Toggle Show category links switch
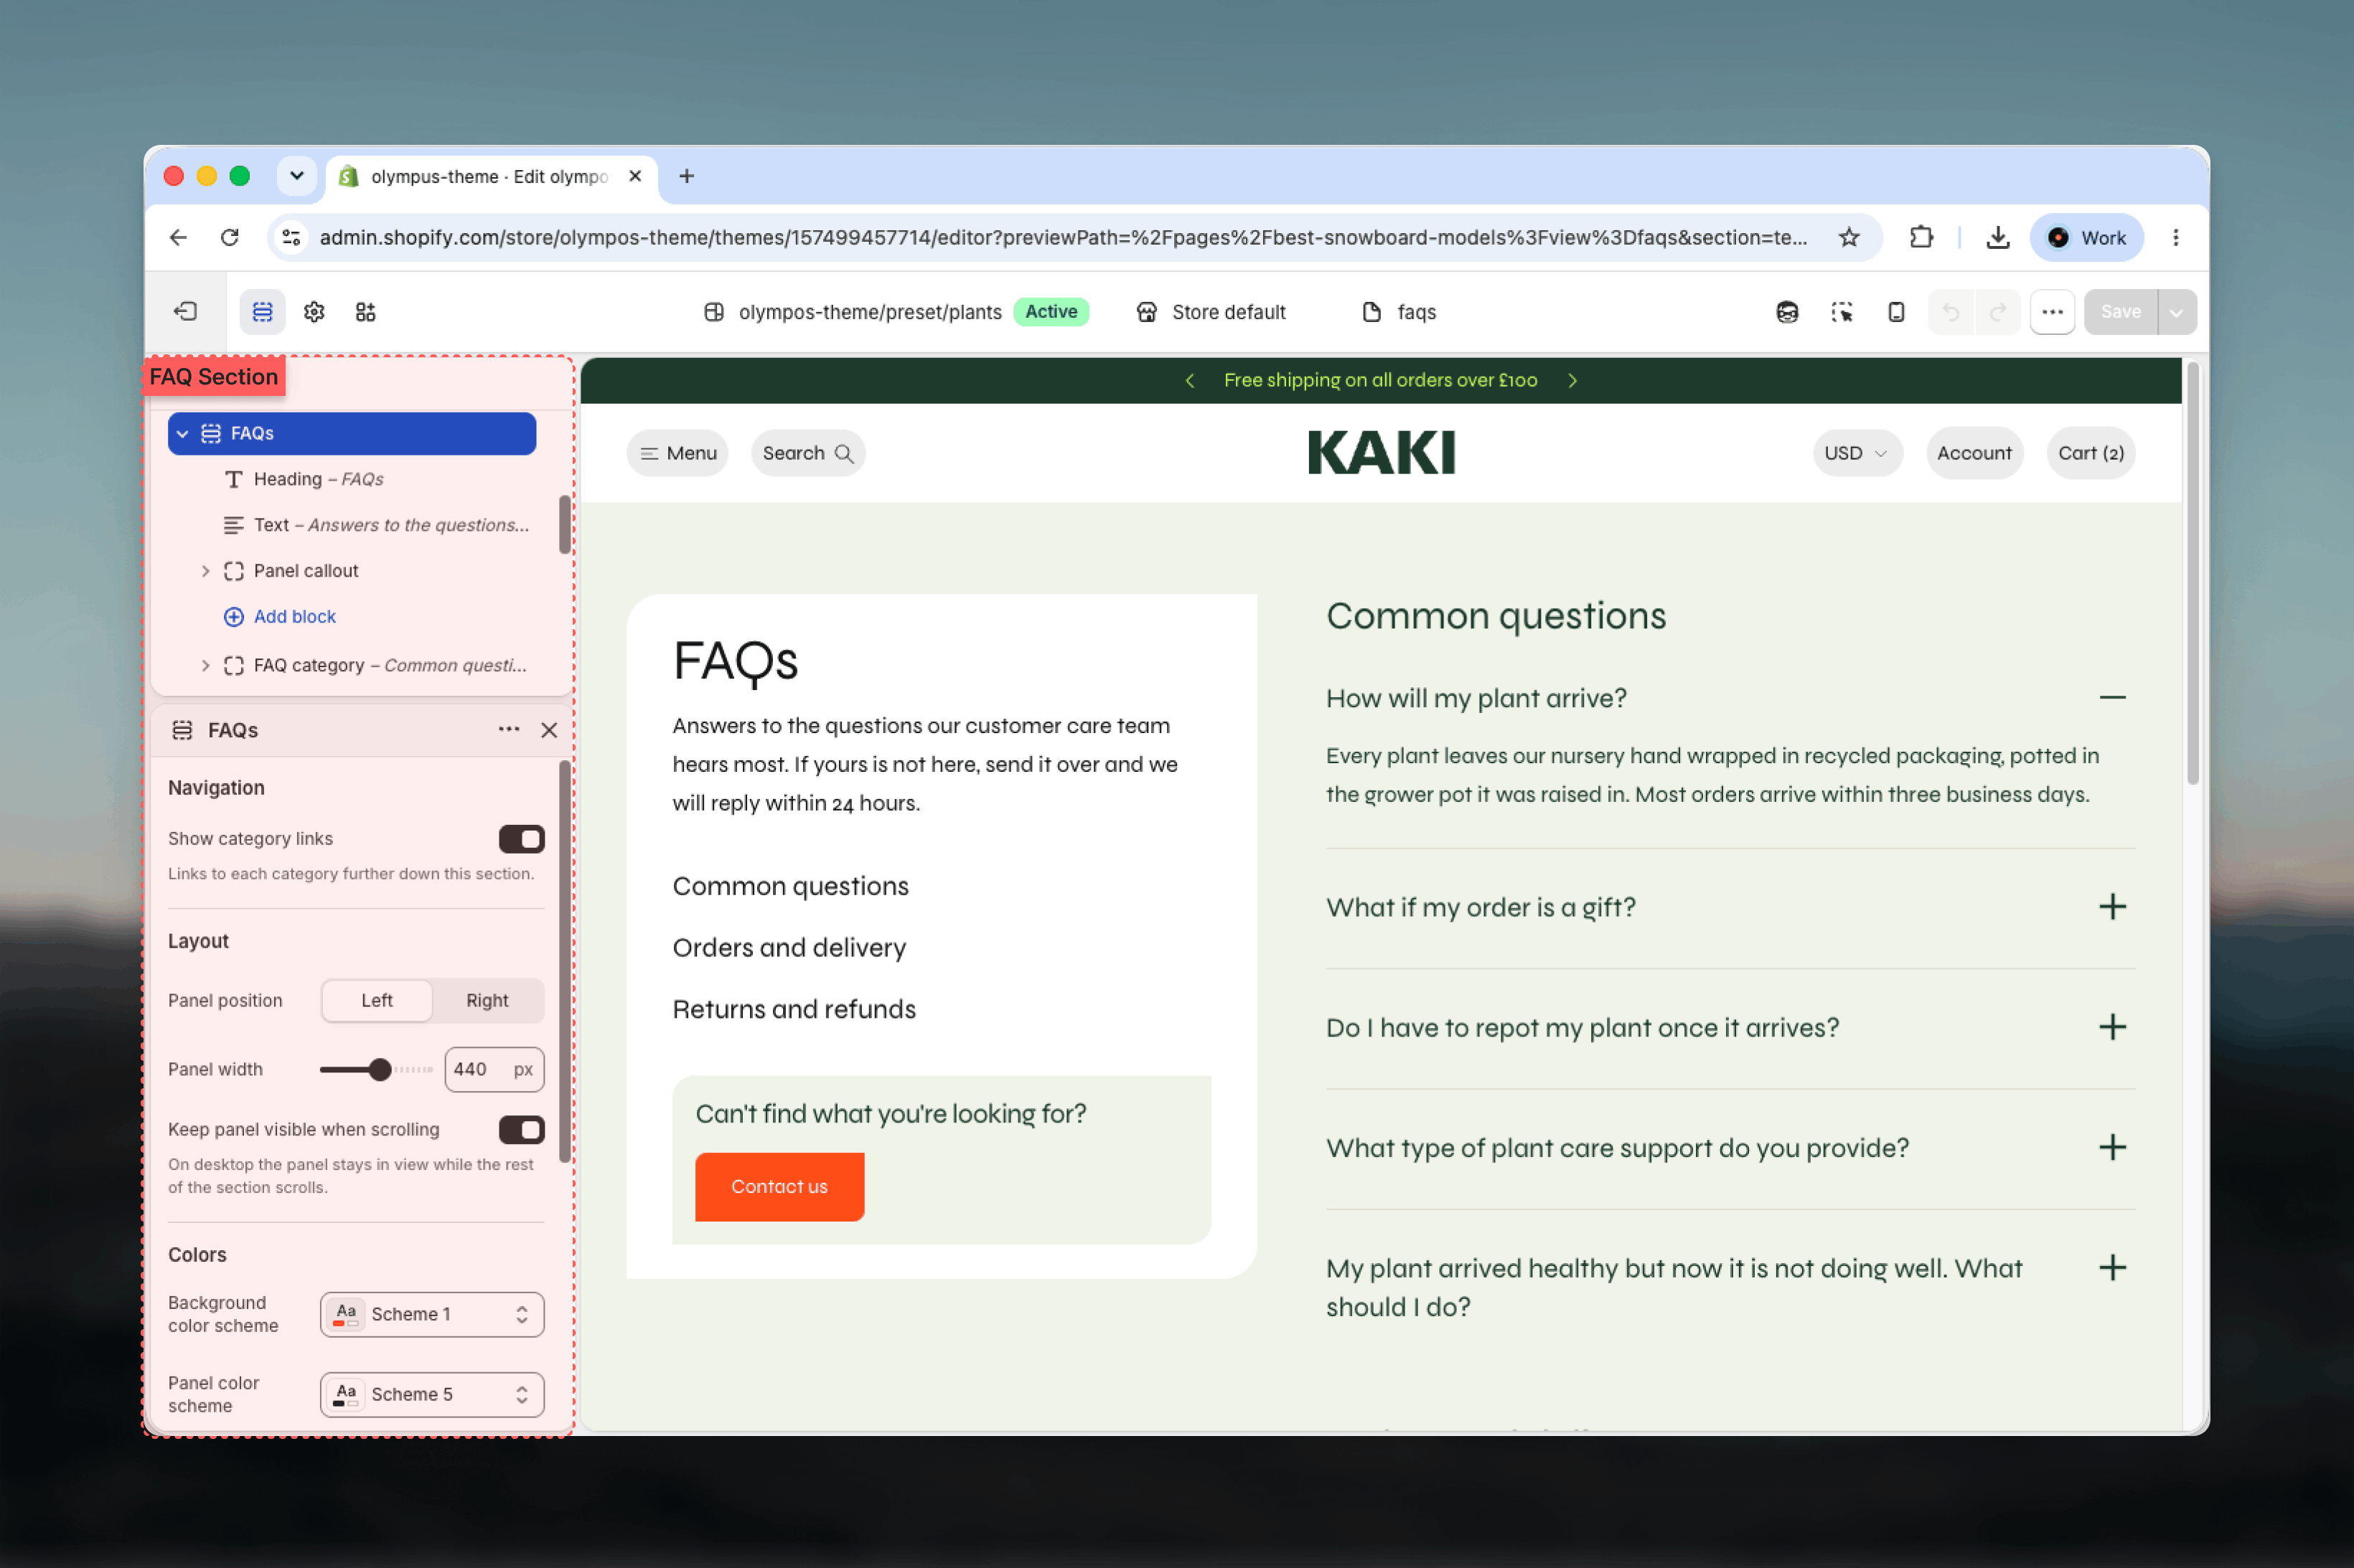Screen dimensions: 2354x1568 521,839
